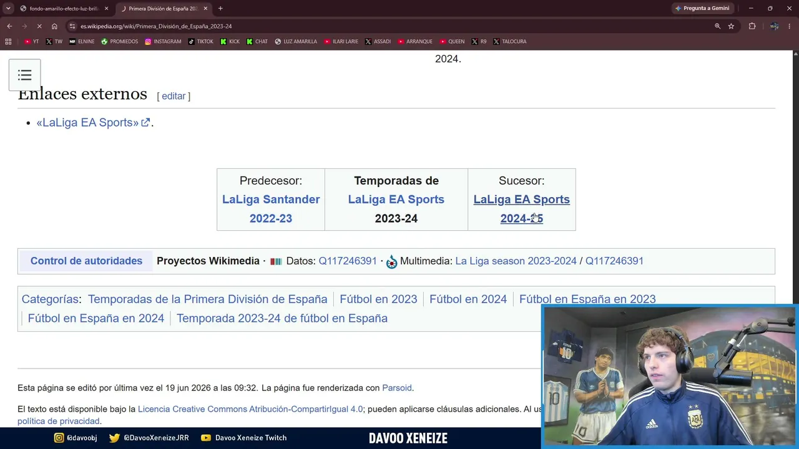Open the Datos Q117246391 link
This screenshot has width=799, height=449.
click(x=348, y=261)
